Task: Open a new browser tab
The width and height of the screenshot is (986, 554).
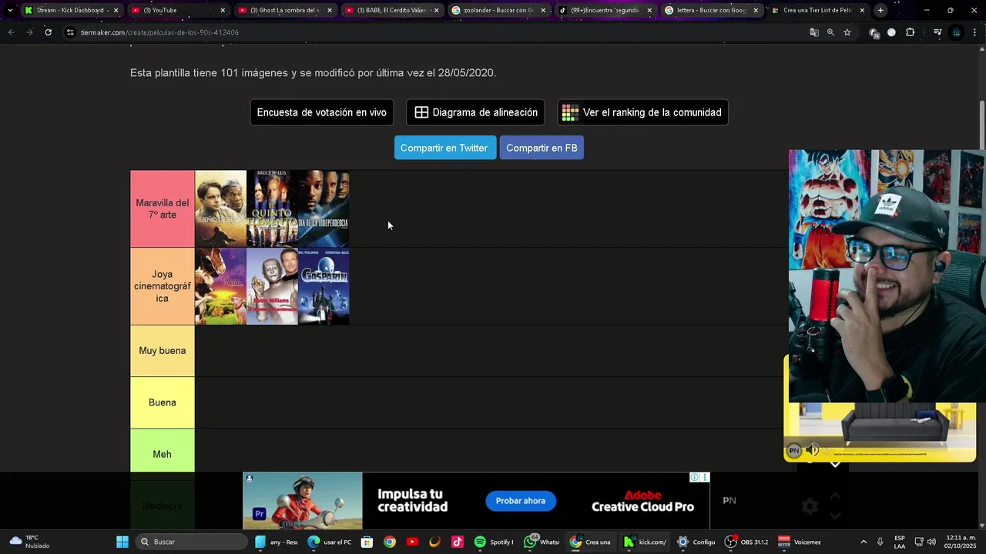Action: click(880, 10)
